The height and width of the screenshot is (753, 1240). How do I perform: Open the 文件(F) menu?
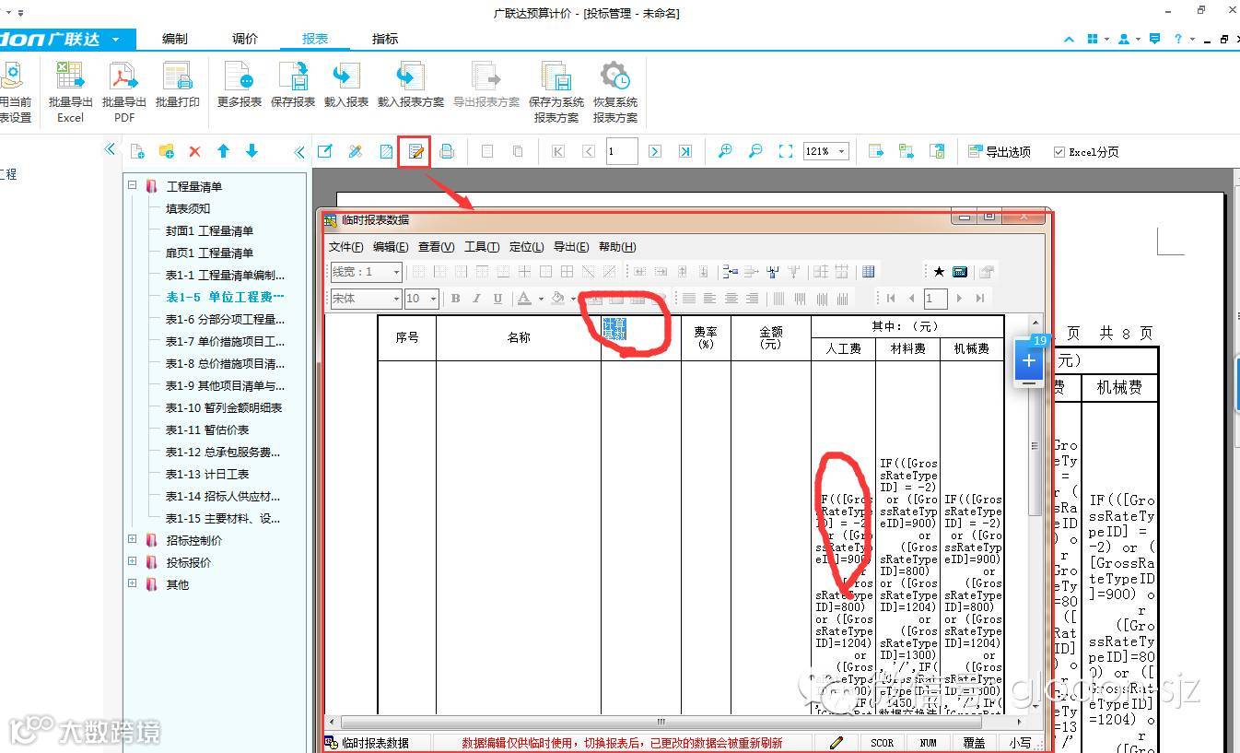click(346, 247)
